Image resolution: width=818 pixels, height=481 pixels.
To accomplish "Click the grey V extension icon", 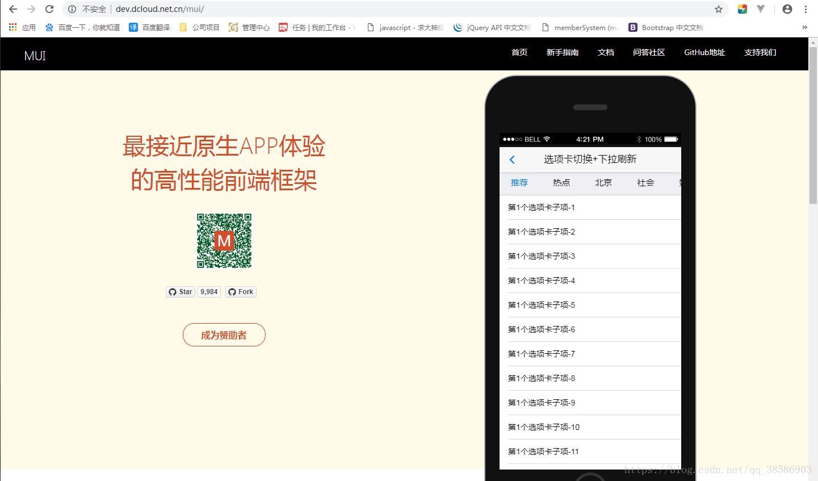I will pos(761,9).
